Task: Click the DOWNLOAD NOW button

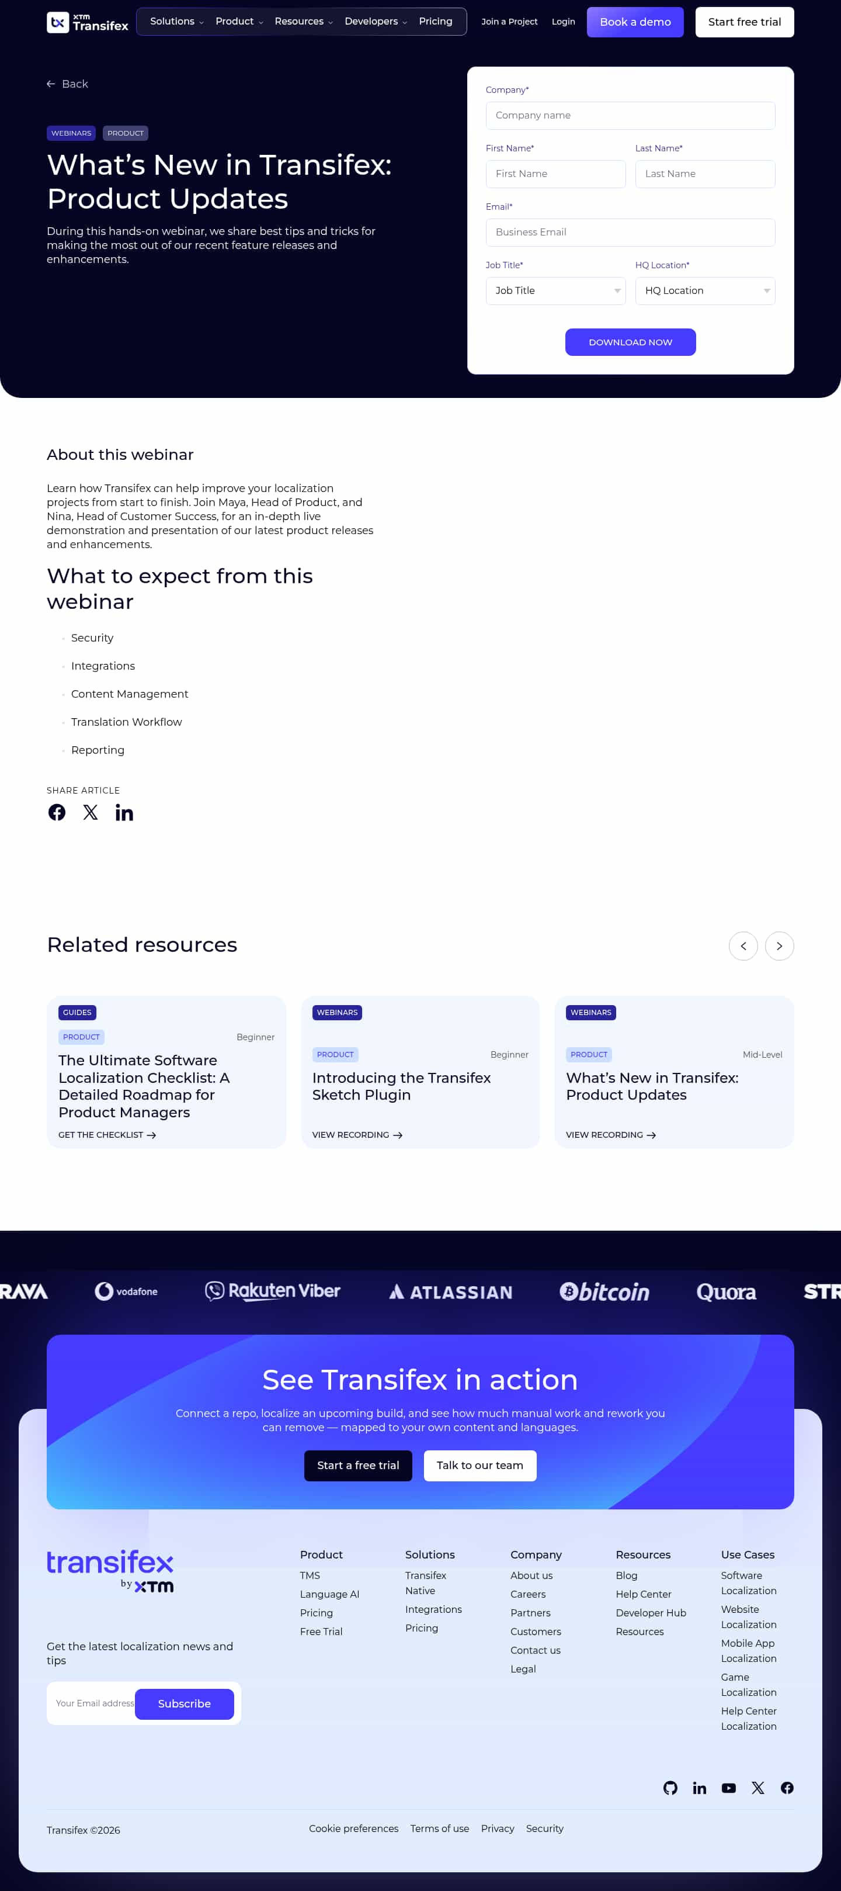Action: pyautogui.click(x=630, y=342)
